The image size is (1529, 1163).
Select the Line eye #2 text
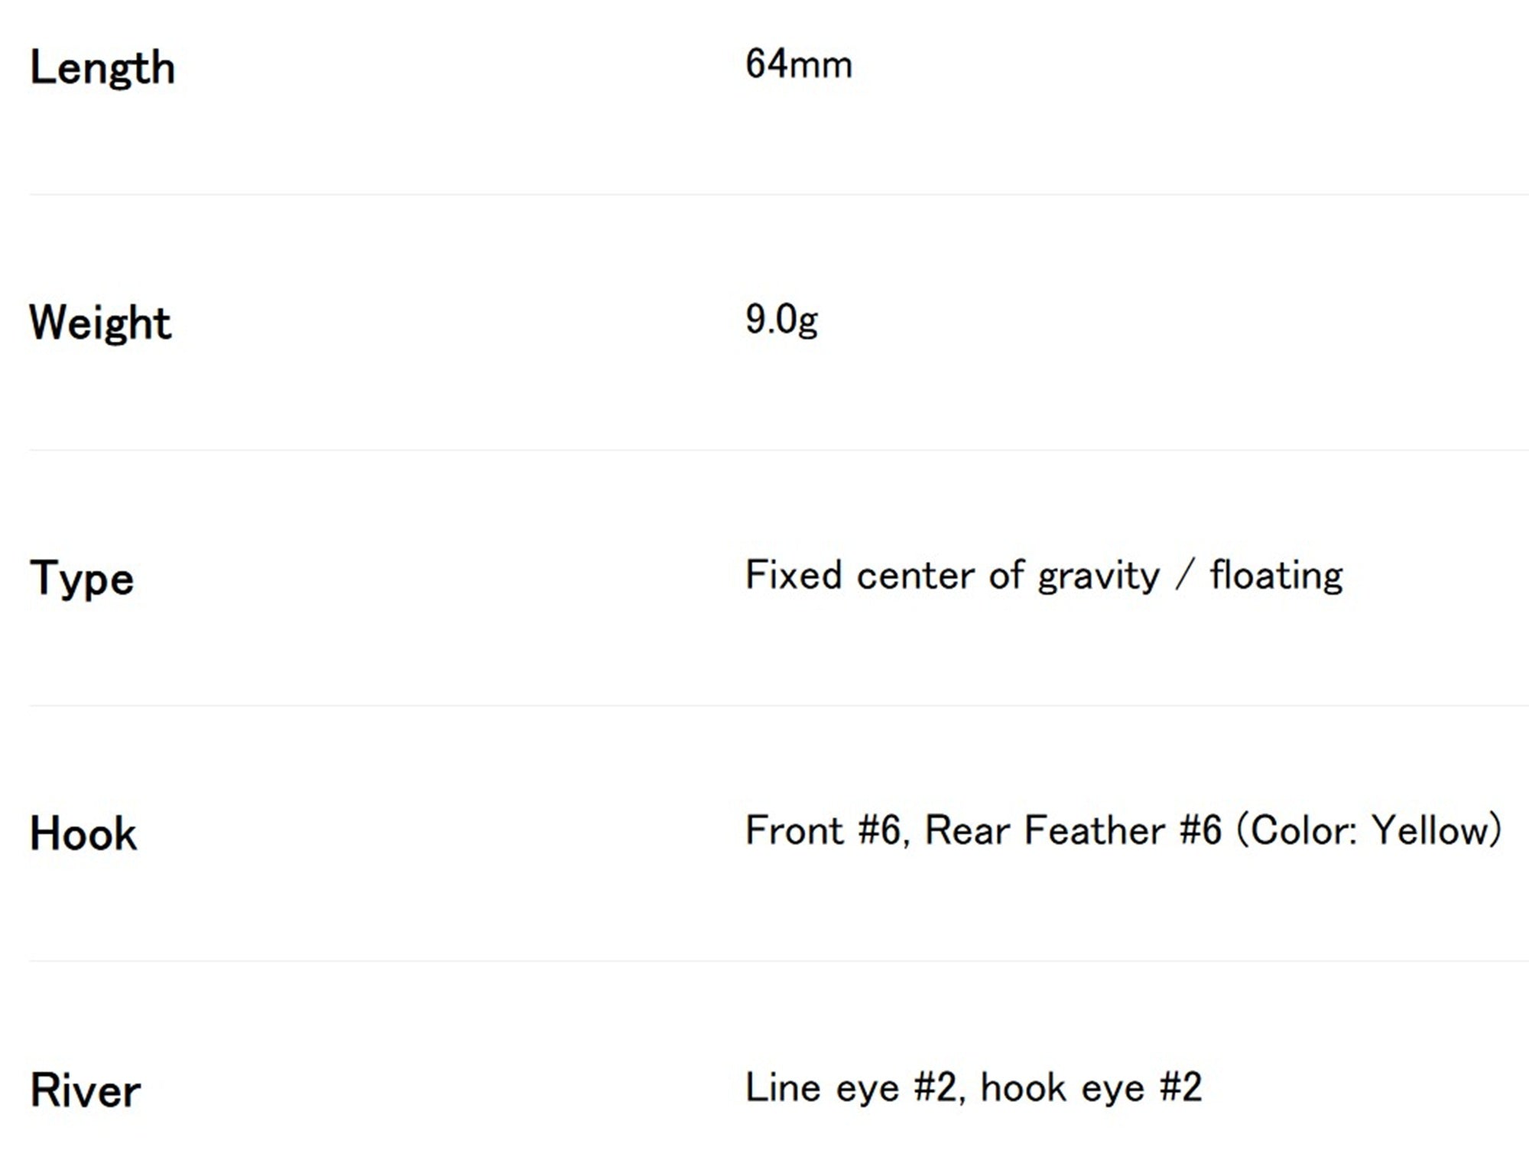click(x=850, y=1087)
